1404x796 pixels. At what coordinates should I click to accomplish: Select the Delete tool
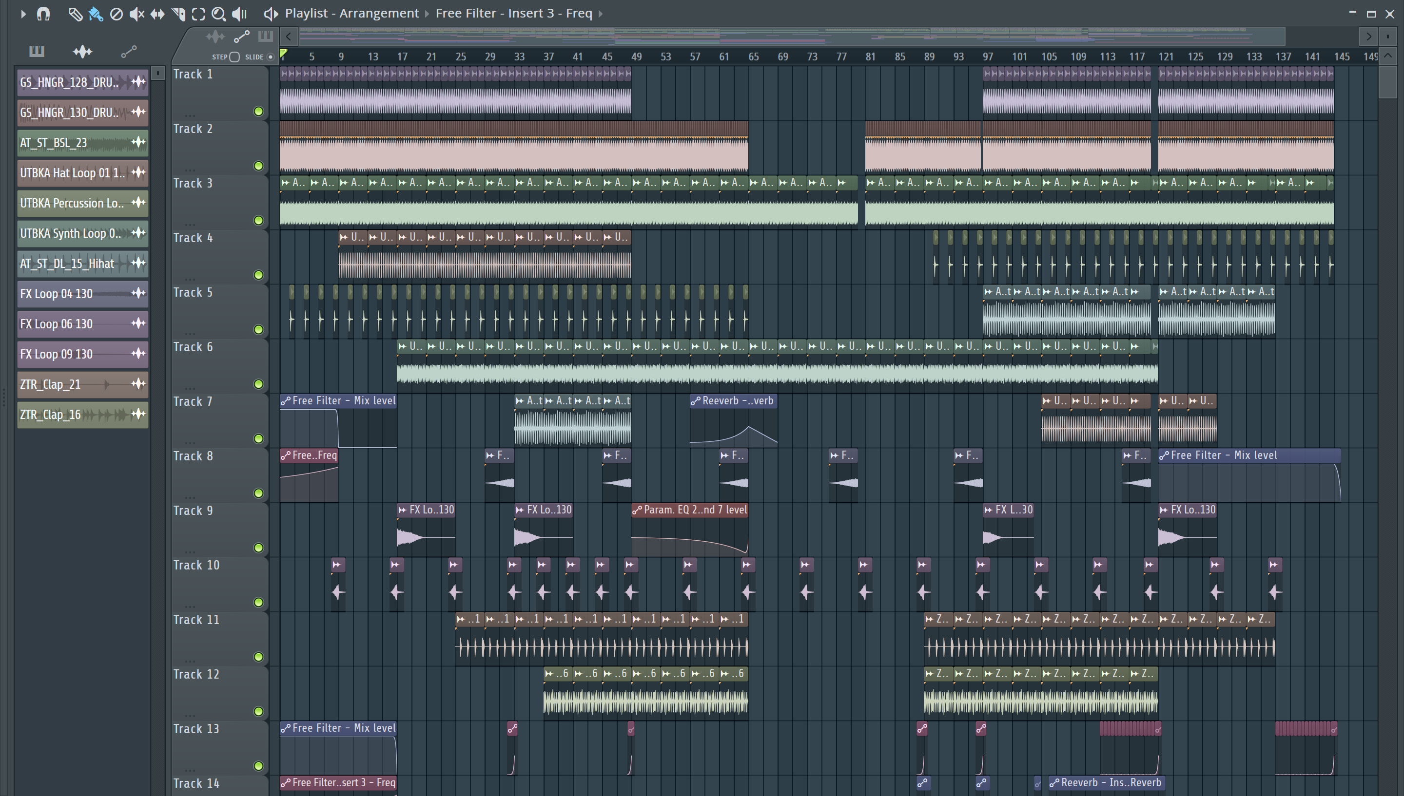tap(116, 14)
